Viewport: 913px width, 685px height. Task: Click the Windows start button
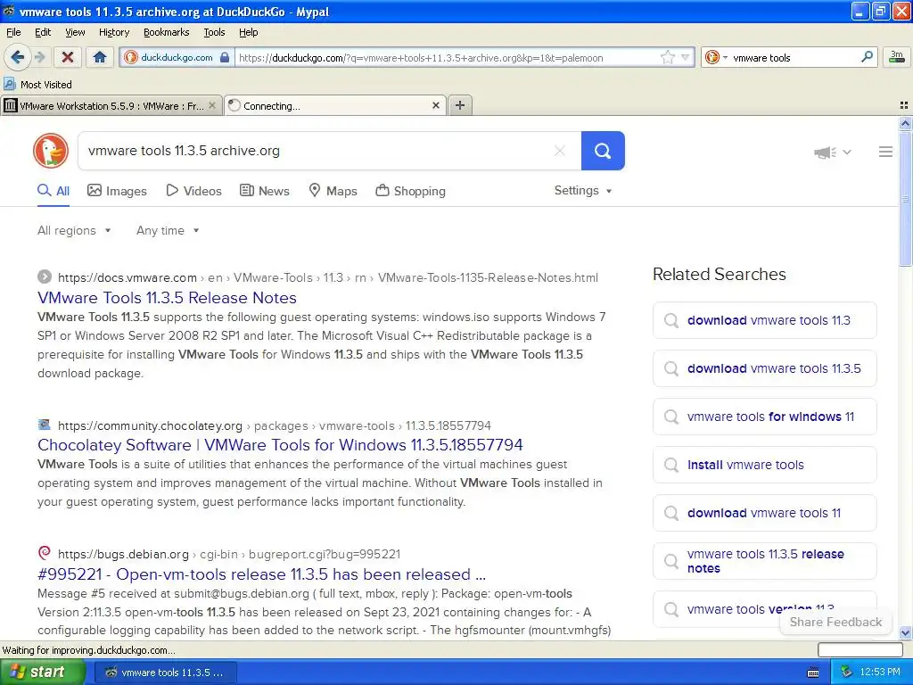43,673
